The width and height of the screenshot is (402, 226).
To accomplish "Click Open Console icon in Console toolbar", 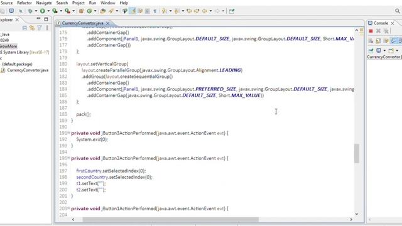I will pyautogui.click(x=391, y=50).
